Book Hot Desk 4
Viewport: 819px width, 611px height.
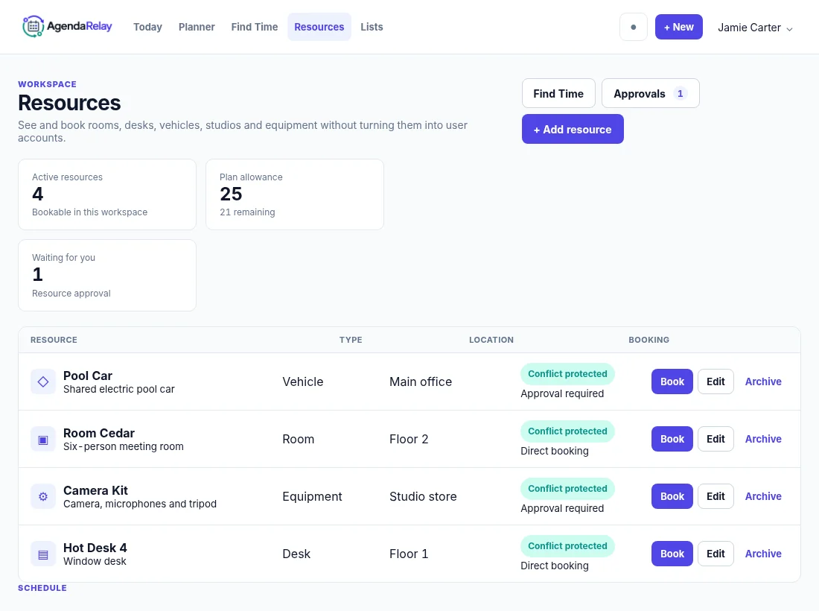pyautogui.click(x=672, y=554)
